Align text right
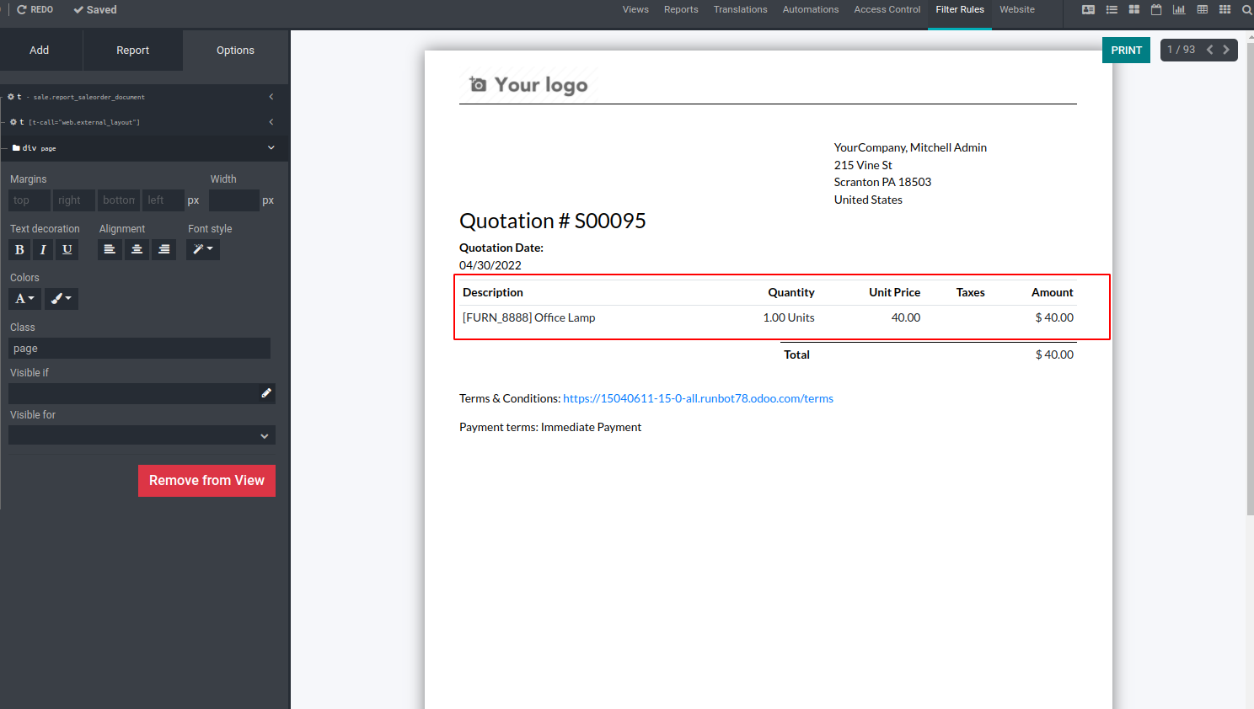 (x=164, y=249)
